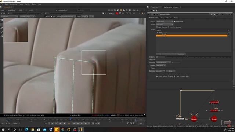Click the orange Stop playback button

tap(69, 124)
